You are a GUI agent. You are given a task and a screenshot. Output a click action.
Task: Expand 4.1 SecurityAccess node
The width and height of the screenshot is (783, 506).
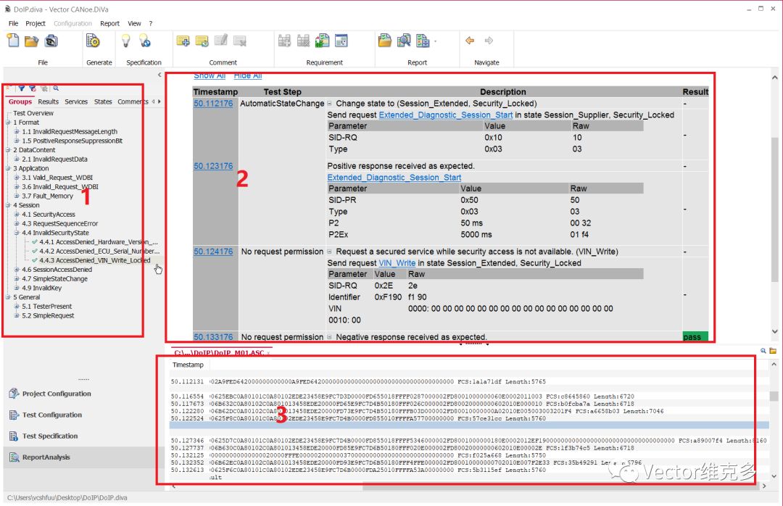(x=17, y=215)
